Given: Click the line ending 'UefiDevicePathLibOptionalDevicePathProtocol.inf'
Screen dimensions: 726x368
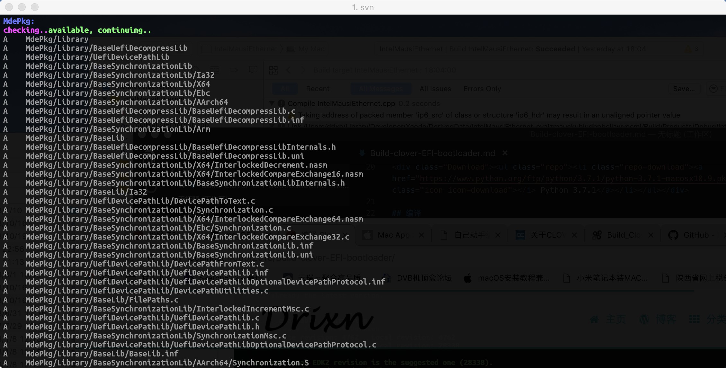Looking at the screenshot, I should [x=205, y=282].
